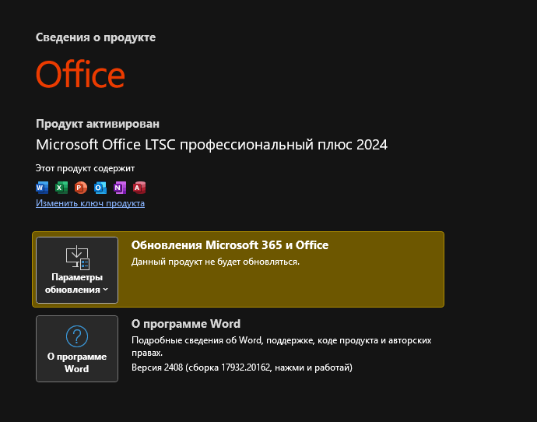Viewport: 537px width, 422px height.
Task: Click the Excel app icon
Action: (x=61, y=188)
